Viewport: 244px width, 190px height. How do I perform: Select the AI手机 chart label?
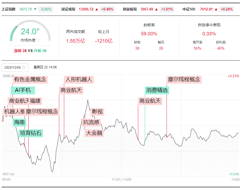click(x=23, y=90)
